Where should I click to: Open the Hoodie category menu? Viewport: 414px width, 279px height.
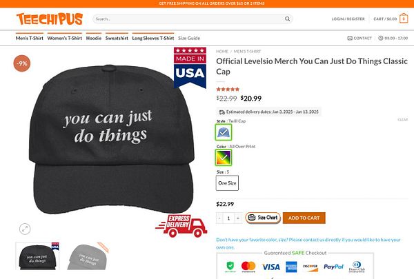coord(94,38)
